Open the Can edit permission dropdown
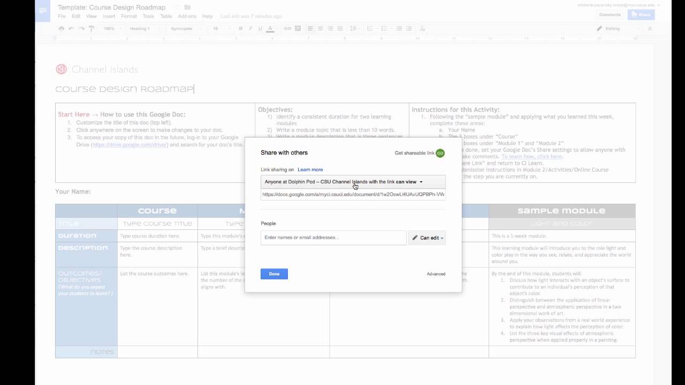The height and width of the screenshot is (385, 685). [427, 238]
